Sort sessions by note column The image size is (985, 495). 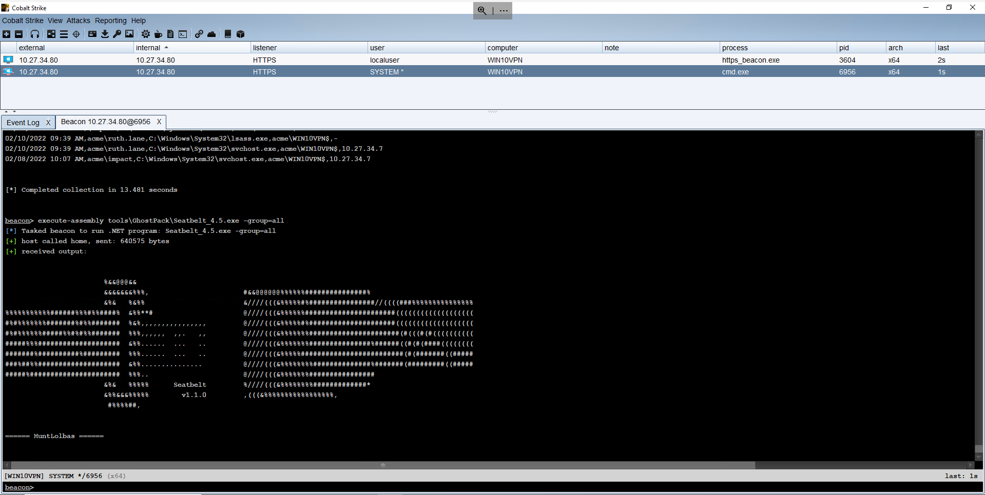coord(661,48)
